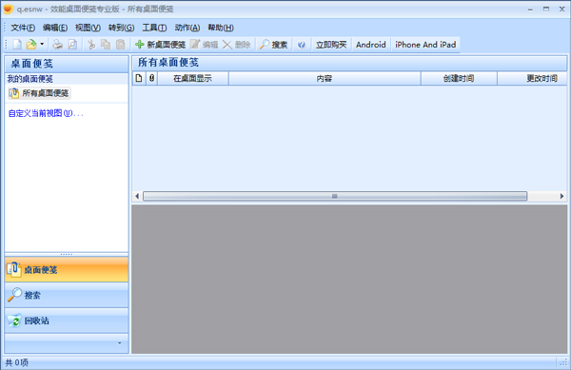This screenshot has width=571, height=370.
Task: Click the paste clipboard icon
Action: click(x=121, y=45)
